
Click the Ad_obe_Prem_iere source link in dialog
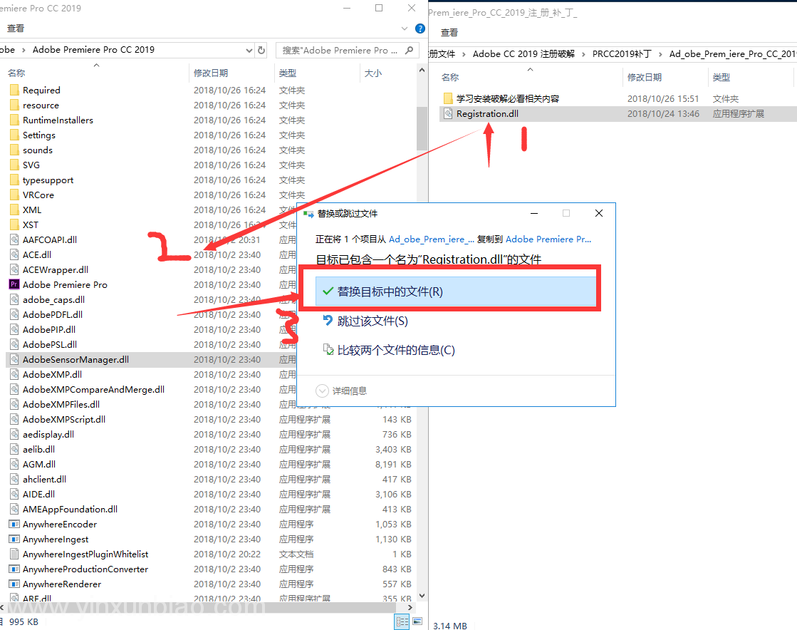coord(432,239)
